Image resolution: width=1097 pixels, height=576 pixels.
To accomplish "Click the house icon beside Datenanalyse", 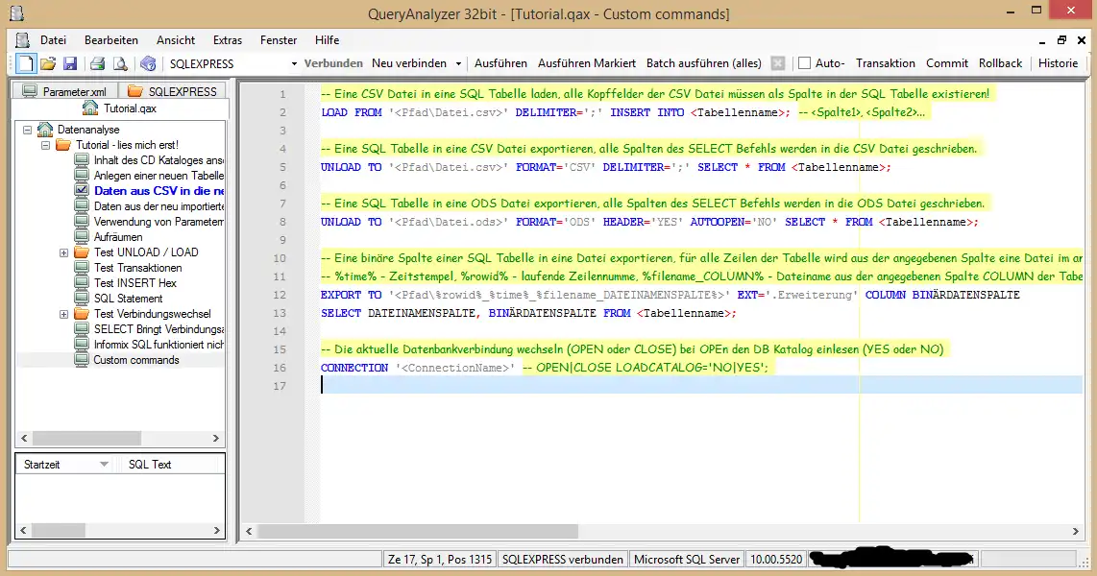I will pyautogui.click(x=45, y=130).
